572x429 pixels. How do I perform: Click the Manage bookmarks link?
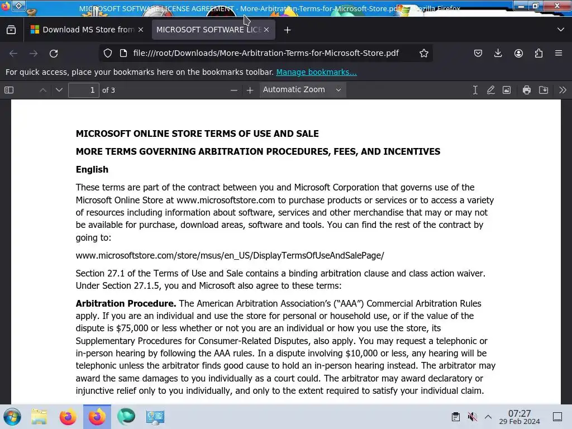[x=316, y=72]
